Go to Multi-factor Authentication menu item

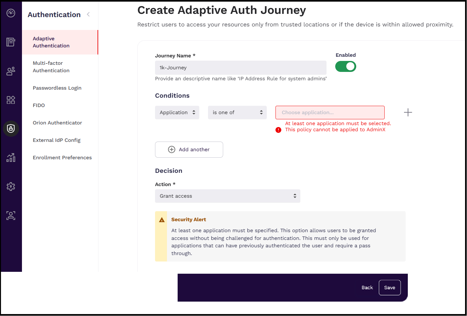tap(51, 67)
